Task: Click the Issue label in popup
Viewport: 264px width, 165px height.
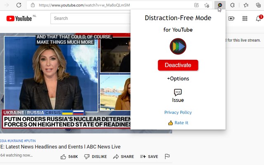Action: 178,100
